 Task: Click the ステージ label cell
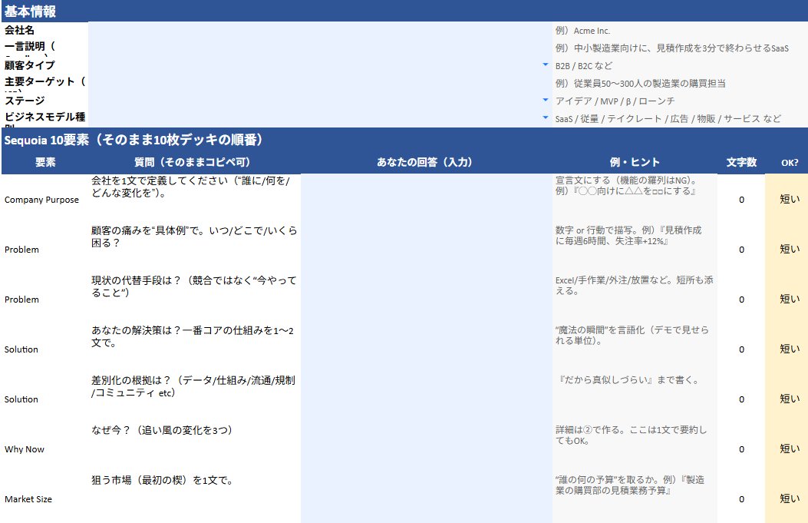(45, 101)
